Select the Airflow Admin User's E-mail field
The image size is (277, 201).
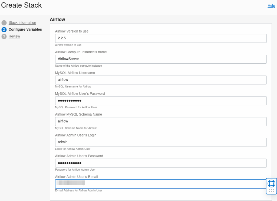(x=161, y=184)
